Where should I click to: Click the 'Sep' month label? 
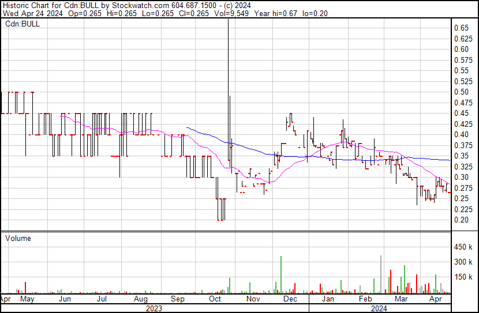pyautogui.click(x=178, y=299)
